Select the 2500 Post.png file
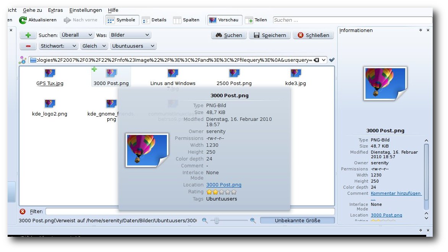Image resolution: width=448 pixels, height=252 pixels. coord(234,77)
